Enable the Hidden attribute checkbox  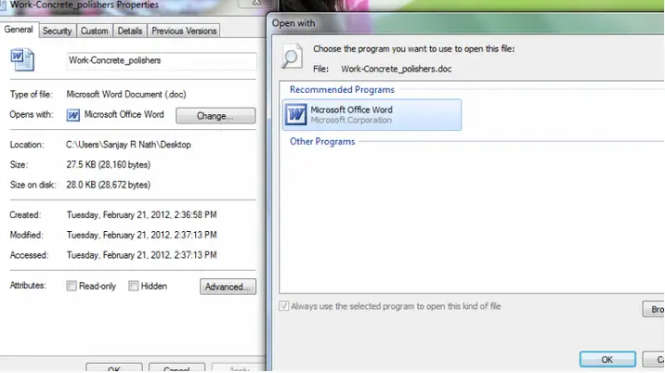(x=133, y=286)
